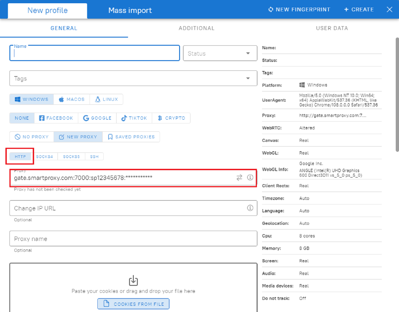Select SSH proxy protocol
The width and height of the screenshot is (399, 312).
[94, 156]
